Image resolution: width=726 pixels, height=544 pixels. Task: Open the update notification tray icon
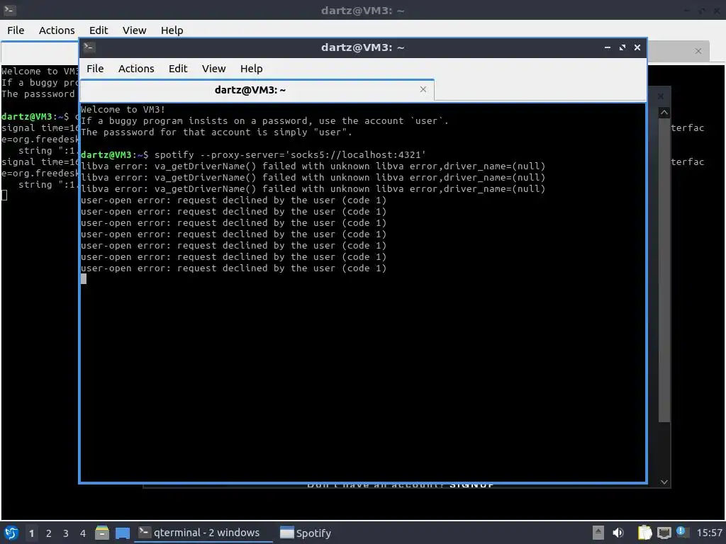(x=681, y=532)
